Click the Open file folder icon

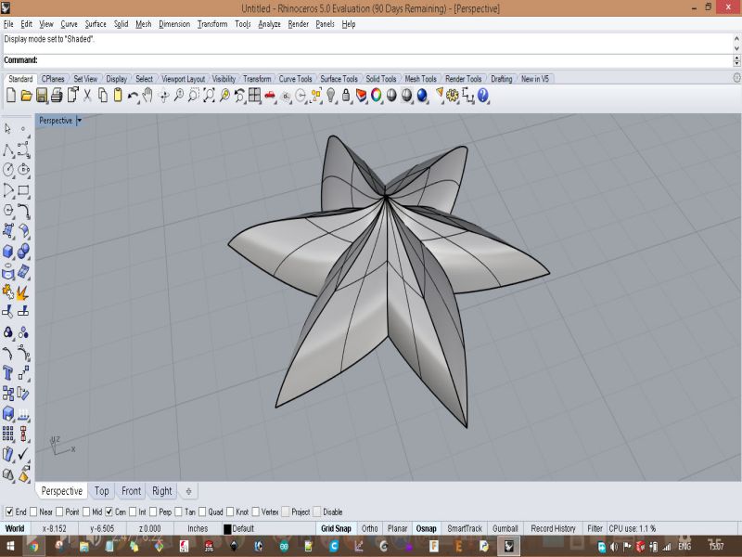point(26,96)
